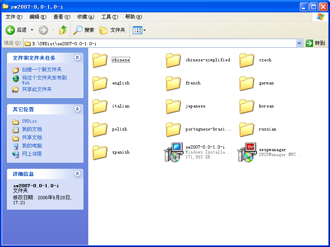This screenshot has height=247, width=330.
Task: Select the swspmanager file name text
Action: (272, 150)
